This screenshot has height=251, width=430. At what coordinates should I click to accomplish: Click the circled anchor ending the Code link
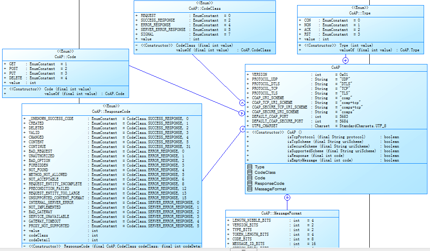242,113
